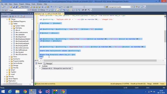Click the Increase Indent icon

tap(86, 10)
